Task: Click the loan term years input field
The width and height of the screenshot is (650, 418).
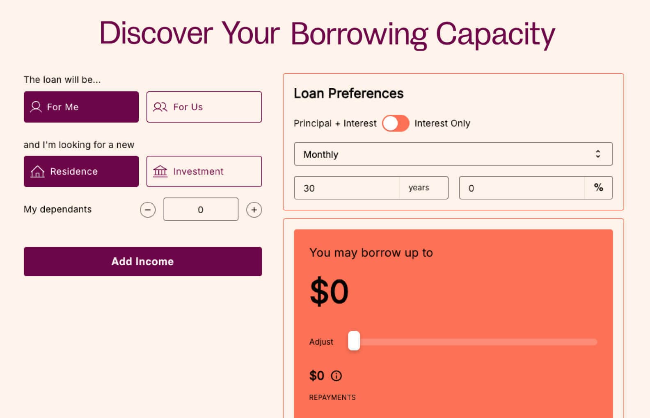Action: pos(346,188)
